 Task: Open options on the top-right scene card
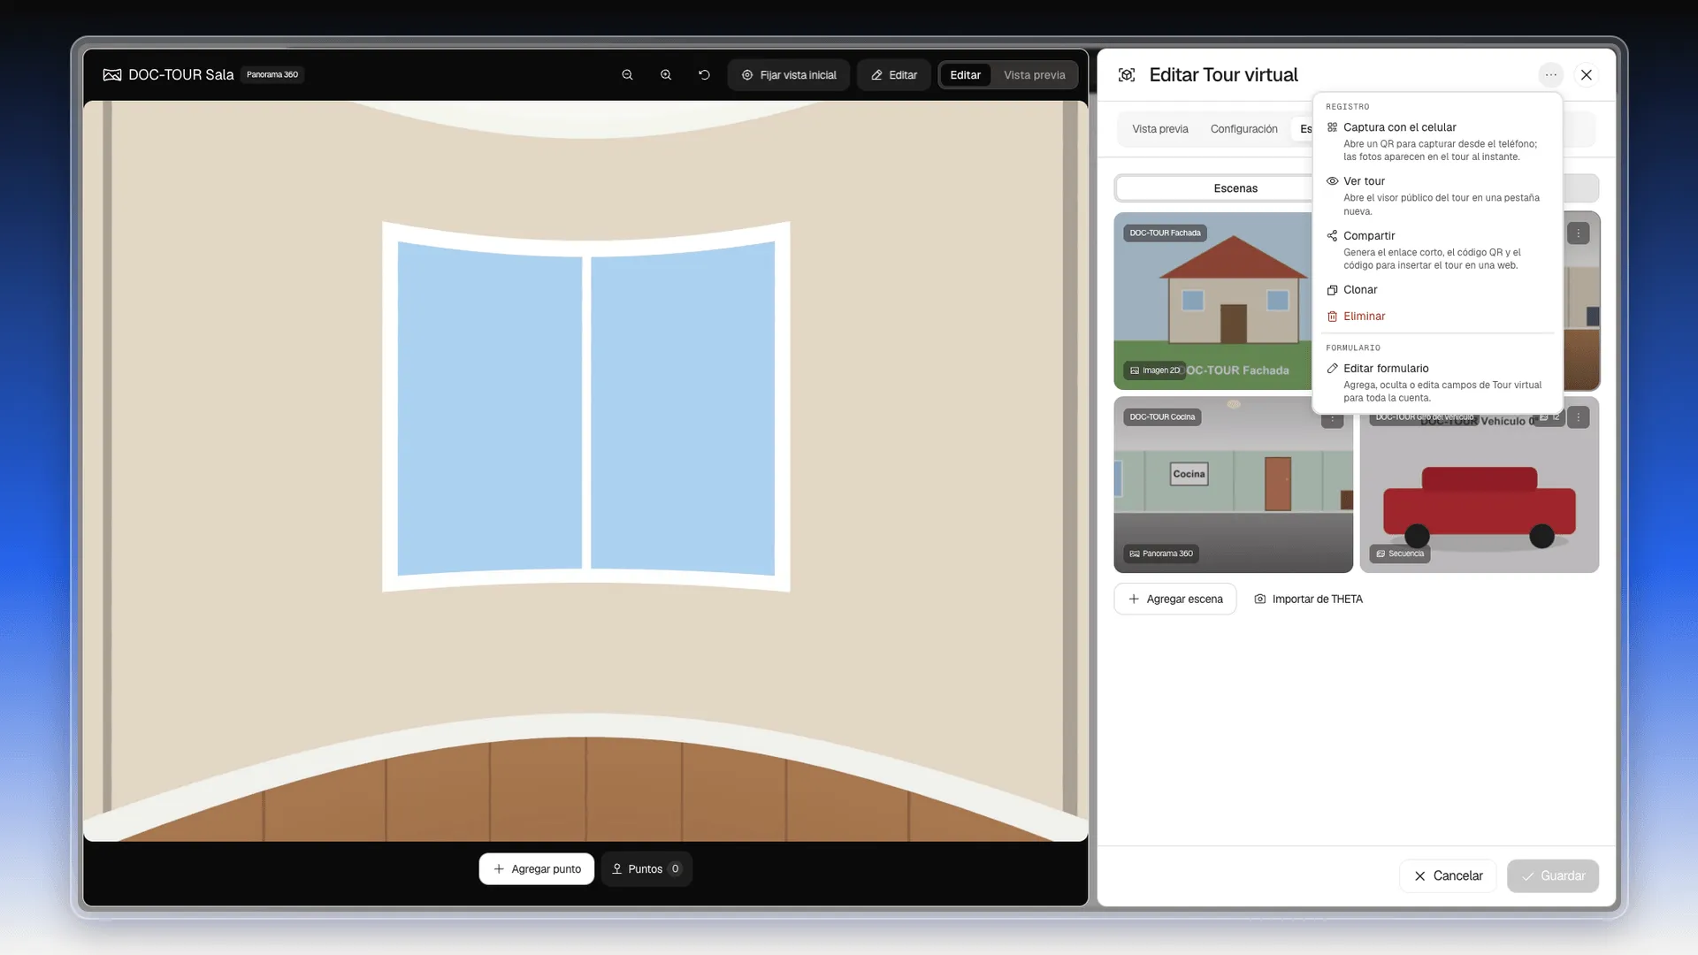(x=1579, y=233)
